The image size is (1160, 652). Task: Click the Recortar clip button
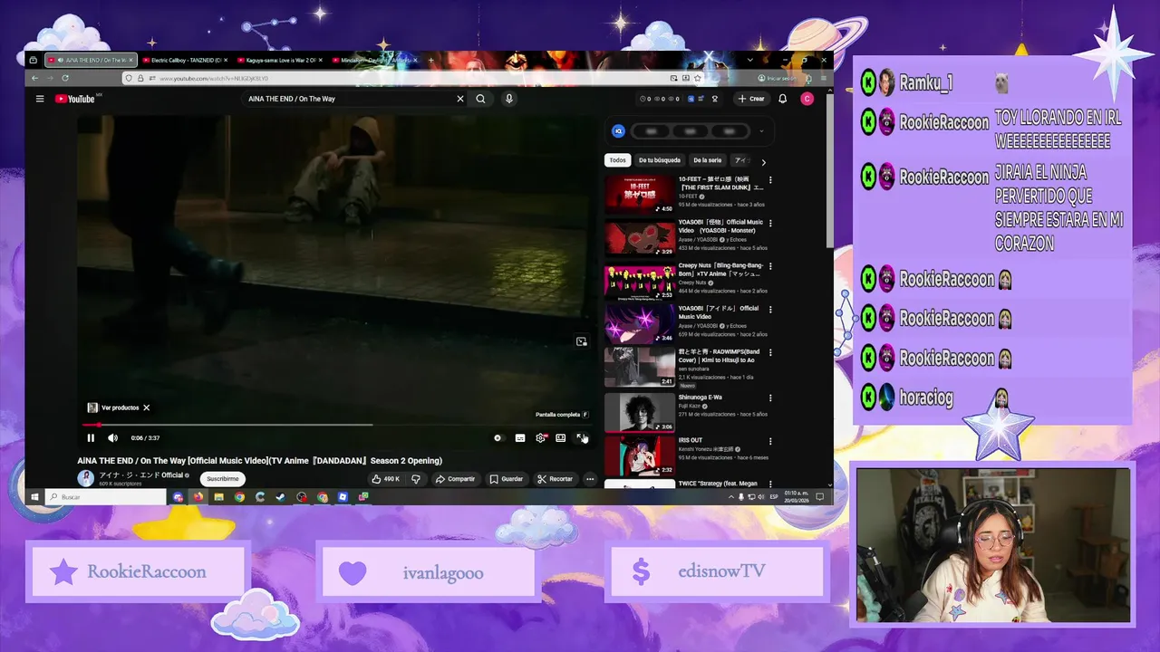556,479
